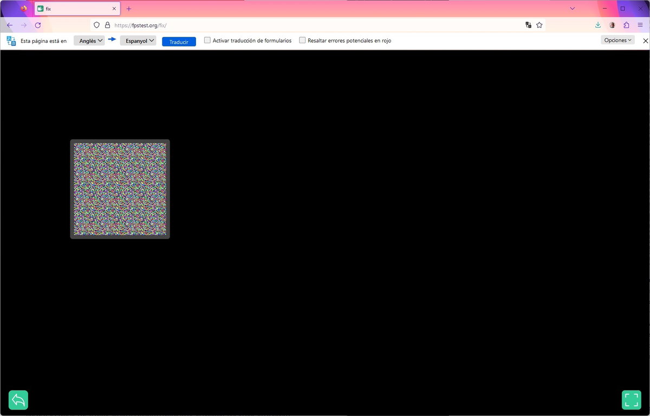Click the Firefox icon in the title bar

23,9
